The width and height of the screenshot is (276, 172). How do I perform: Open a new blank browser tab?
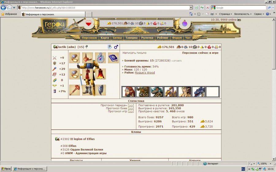89,14
